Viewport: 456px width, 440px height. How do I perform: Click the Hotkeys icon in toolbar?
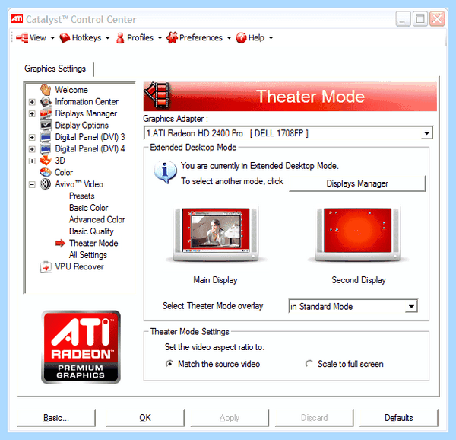point(65,38)
